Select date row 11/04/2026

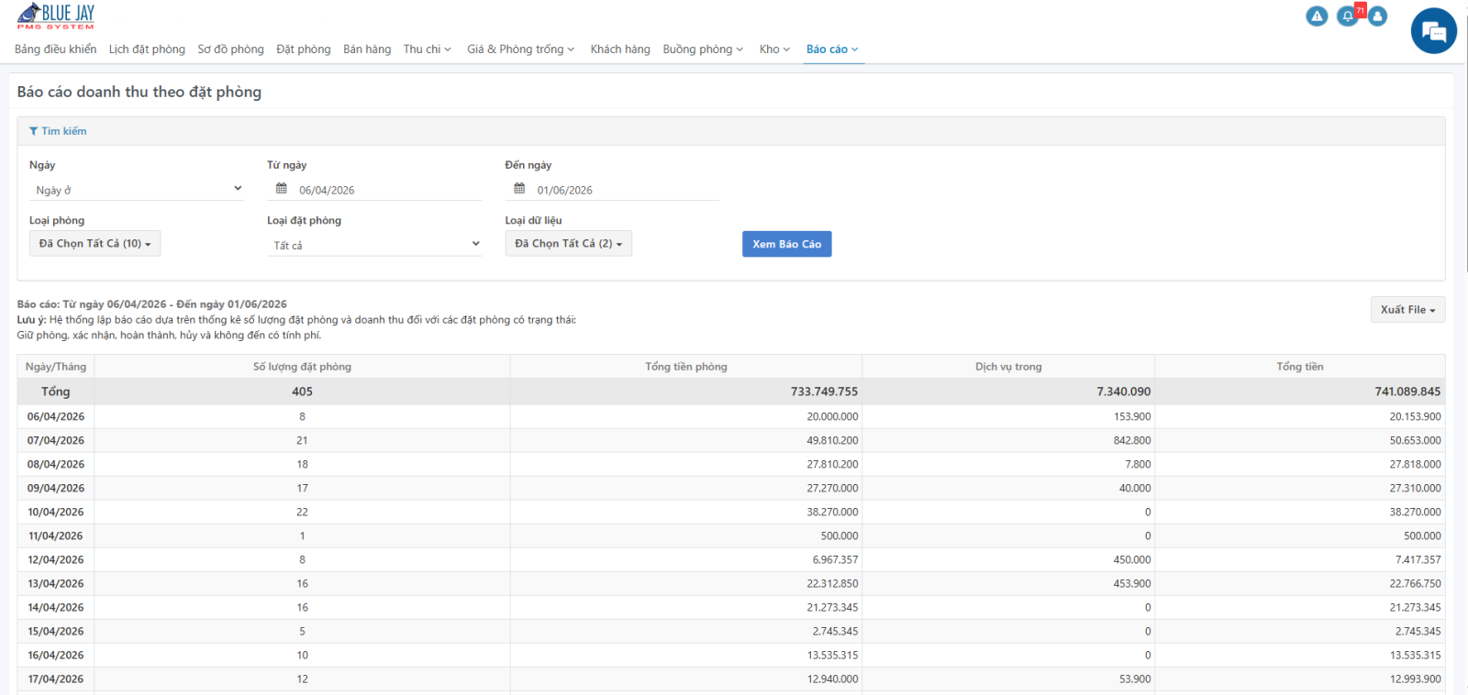click(x=731, y=535)
